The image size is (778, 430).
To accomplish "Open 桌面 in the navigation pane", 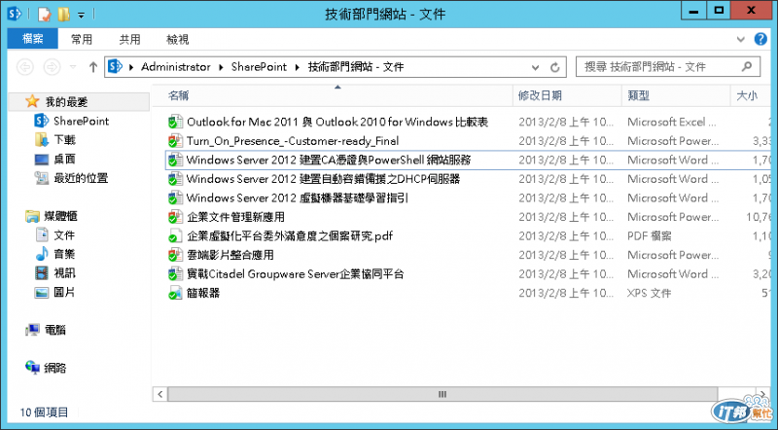I will point(64,159).
